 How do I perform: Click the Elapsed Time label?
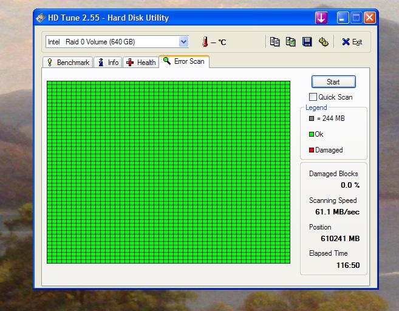pos(329,253)
